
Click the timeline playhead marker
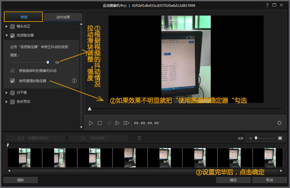coord(8,145)
